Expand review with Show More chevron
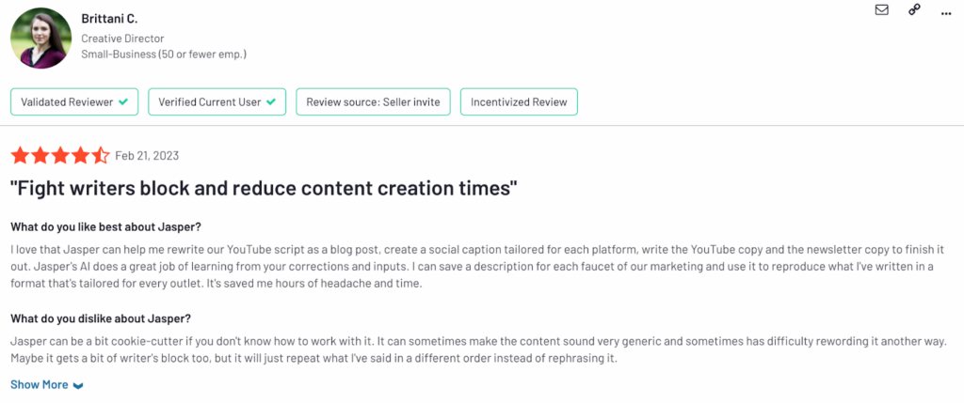The width and height of the screenshot is (964, 403). (x=78, y=386)
